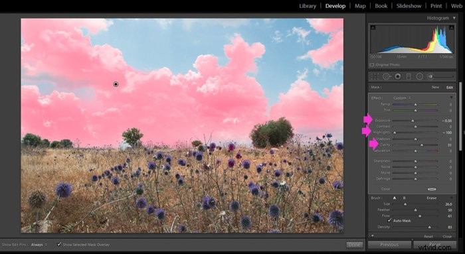The height and width of the screenshot is (254, 465).
Task: Open Show Edit Pins Always dropdown
Action: (39, 245)
